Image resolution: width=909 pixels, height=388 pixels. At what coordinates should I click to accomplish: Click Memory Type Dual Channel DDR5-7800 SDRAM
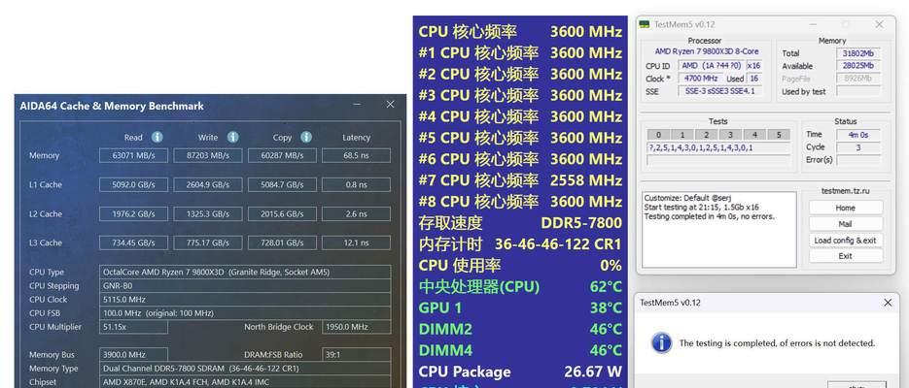(245, 369)
